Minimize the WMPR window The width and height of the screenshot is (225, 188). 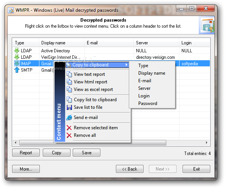click(181, 8)
